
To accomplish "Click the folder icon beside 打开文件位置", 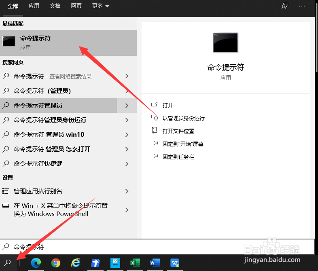I will click(x=154, y=130).
